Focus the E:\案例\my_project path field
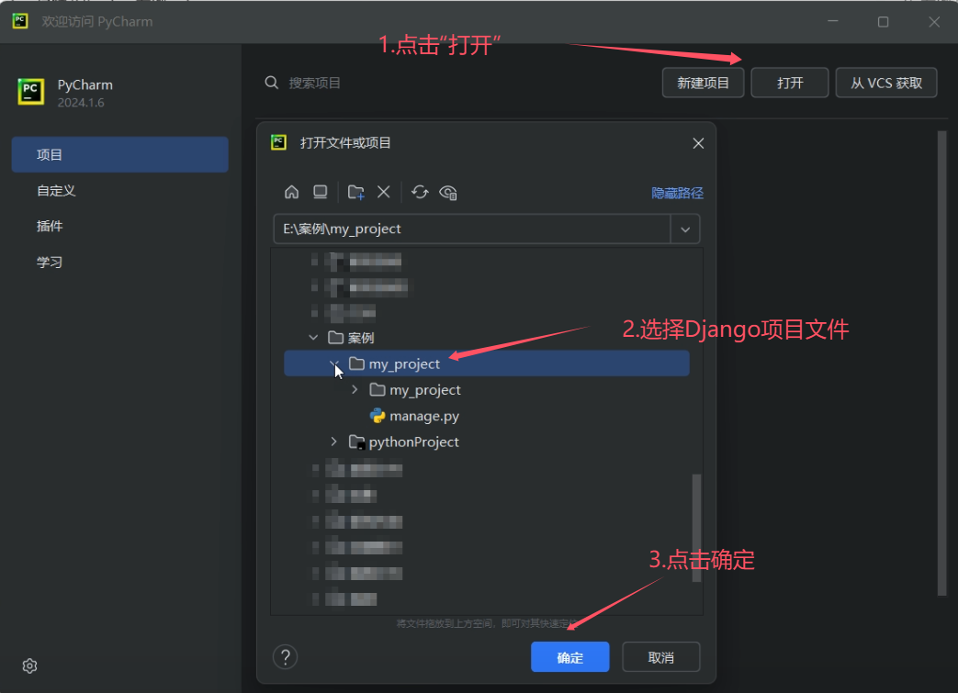Image resolution: width=958 pixels, height=693 pixels. point(472,229)
